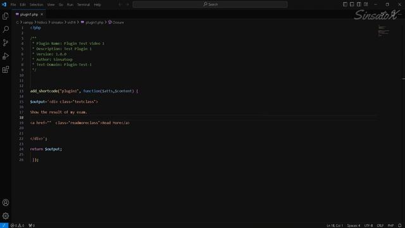Open the Source Control view

pos(6,42)
